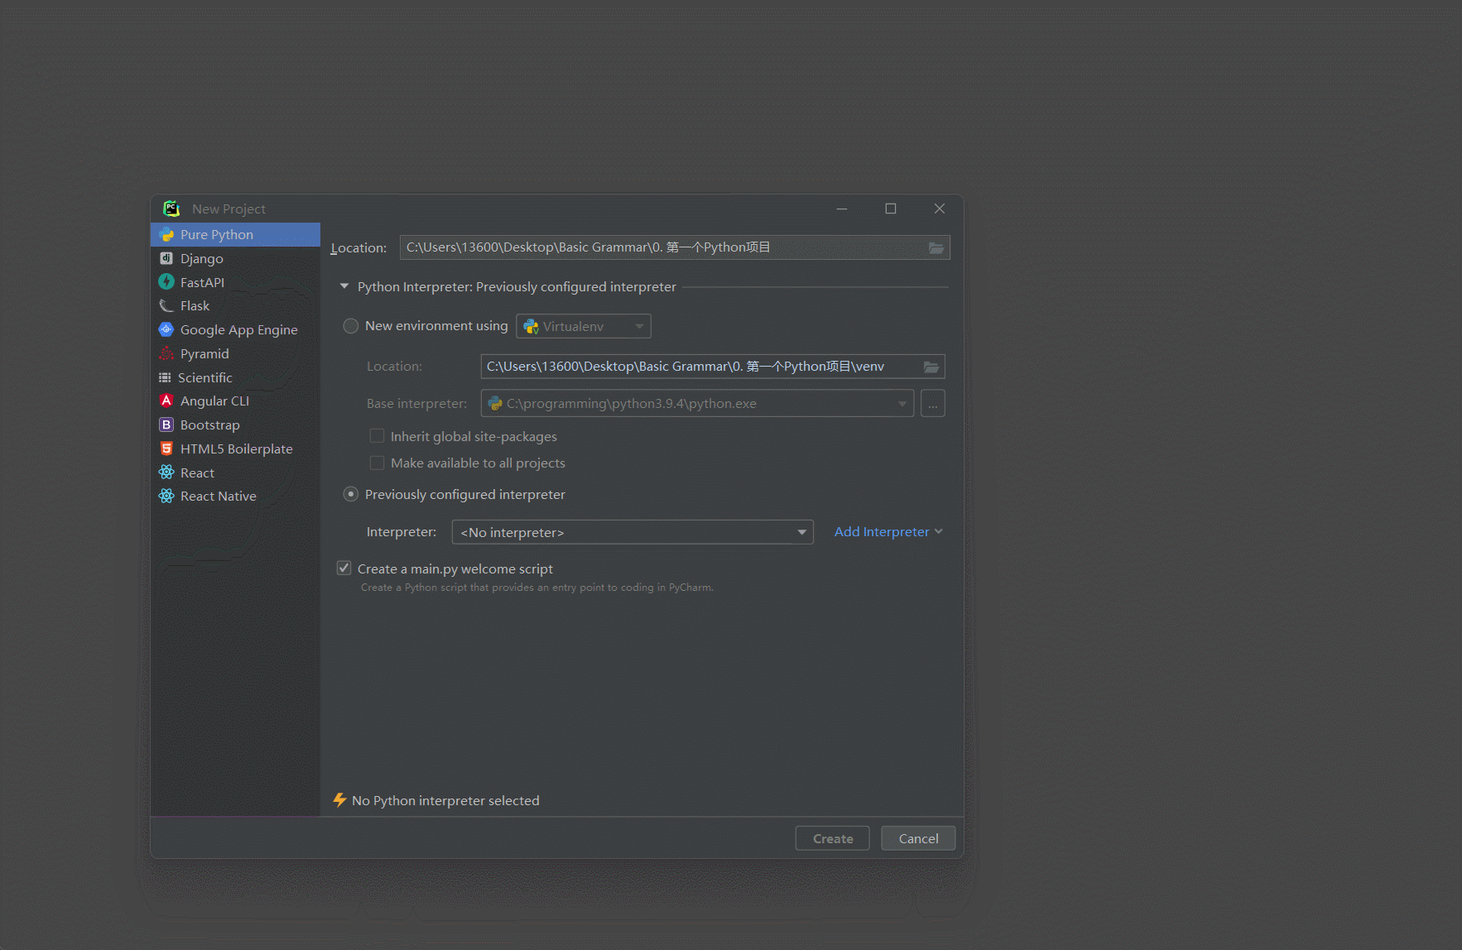
Task: Choose React Native project type
Action: click(x=235, y=496)
